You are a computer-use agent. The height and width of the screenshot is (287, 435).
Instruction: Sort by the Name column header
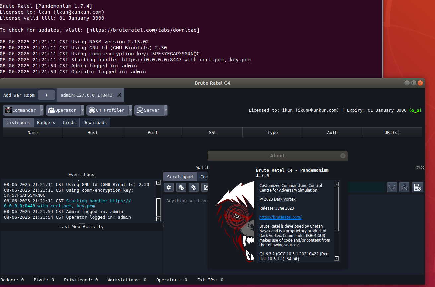click(x=33, y=132)
